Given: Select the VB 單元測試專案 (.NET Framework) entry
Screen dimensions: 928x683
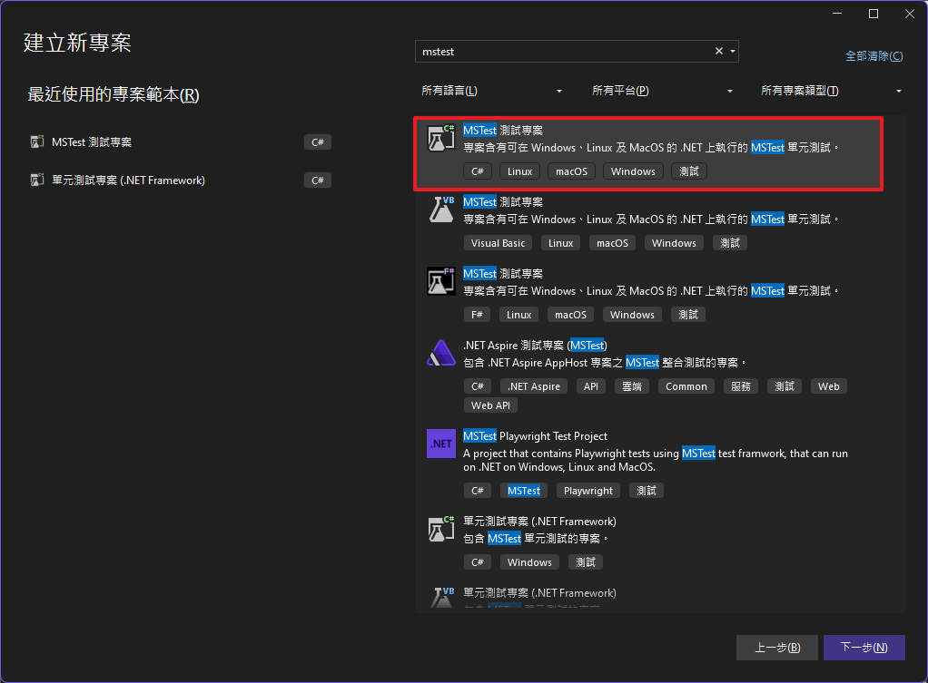Looking at the screenshot, I should (x=539, y=592).
